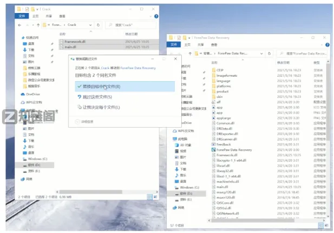Click the OneDrive cloud icon in the Crack window sidebar
The width and height of the screenshot is (334, 233).
click(x=23, y=94)
